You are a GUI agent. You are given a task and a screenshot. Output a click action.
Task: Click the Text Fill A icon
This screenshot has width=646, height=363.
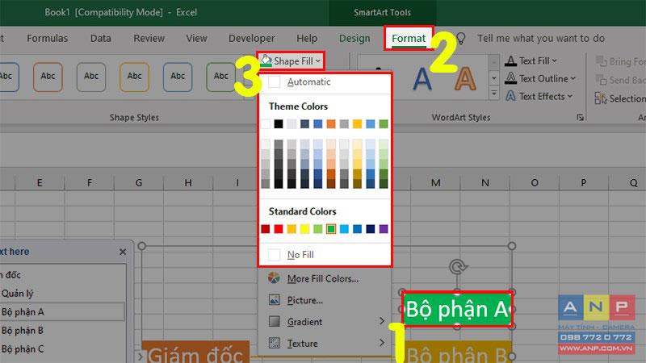click(x=510, y=61)
